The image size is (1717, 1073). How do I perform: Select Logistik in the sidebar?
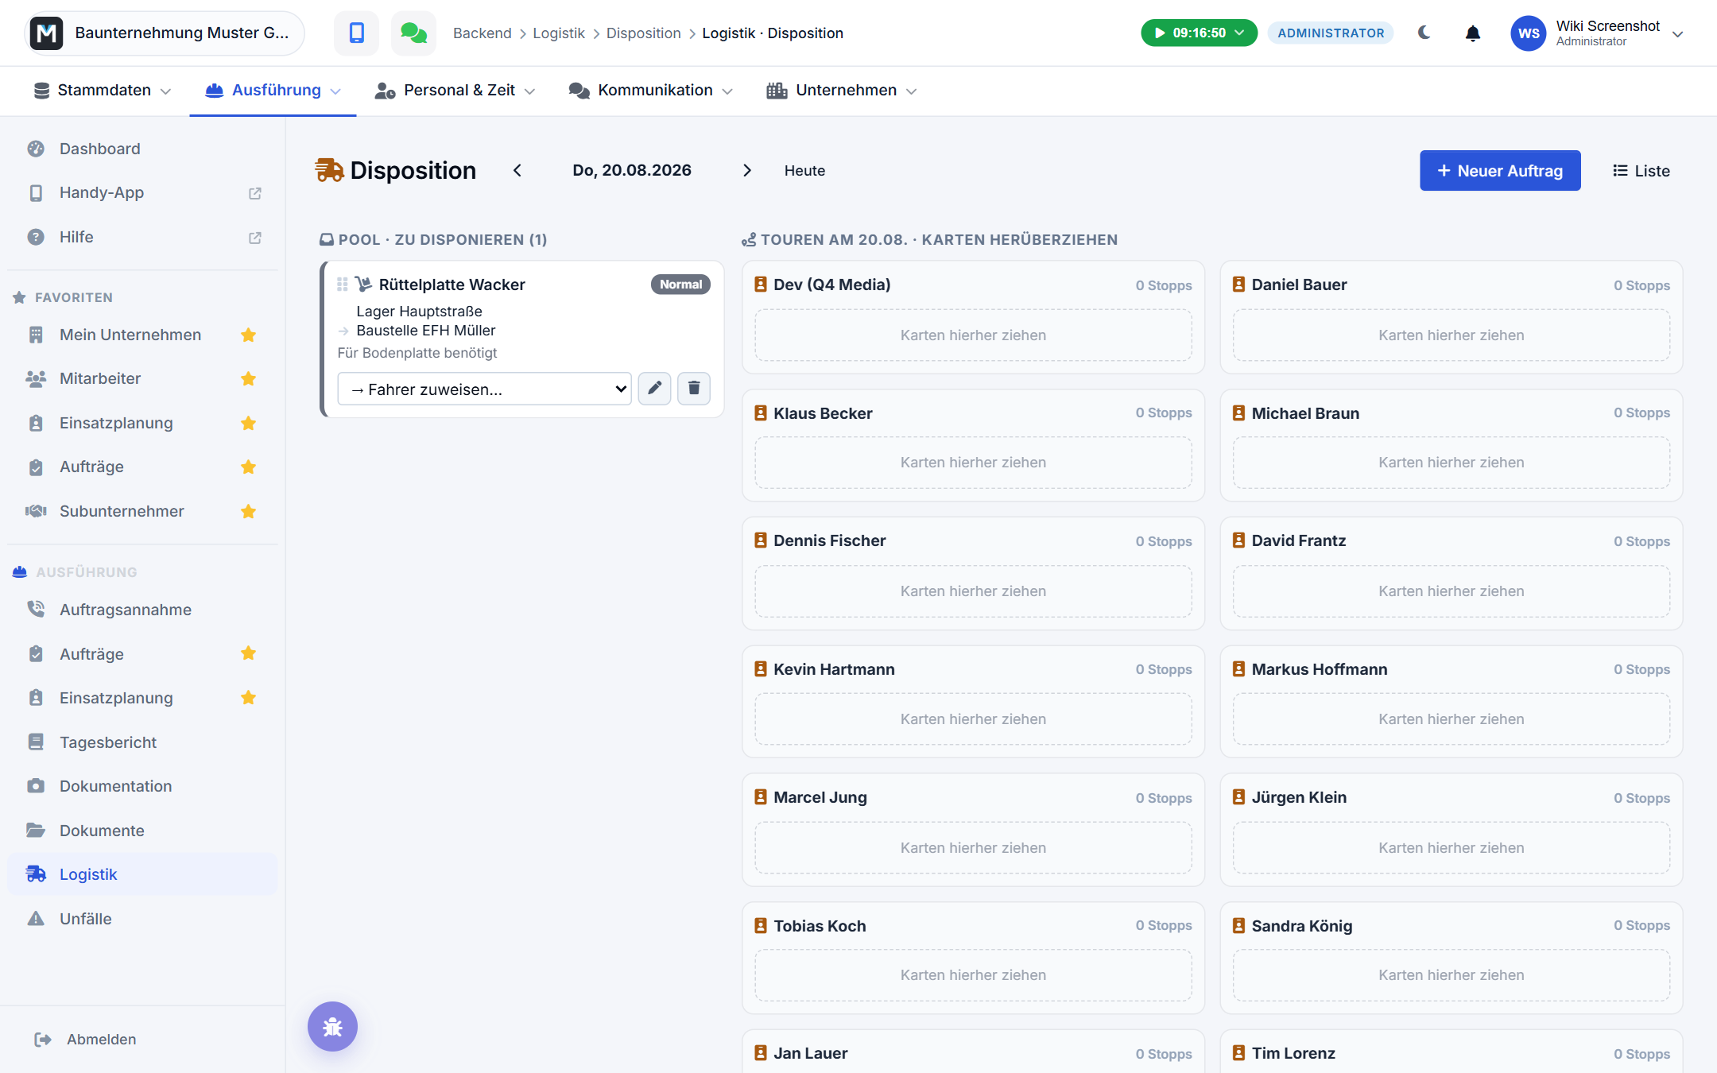(142, 874)
